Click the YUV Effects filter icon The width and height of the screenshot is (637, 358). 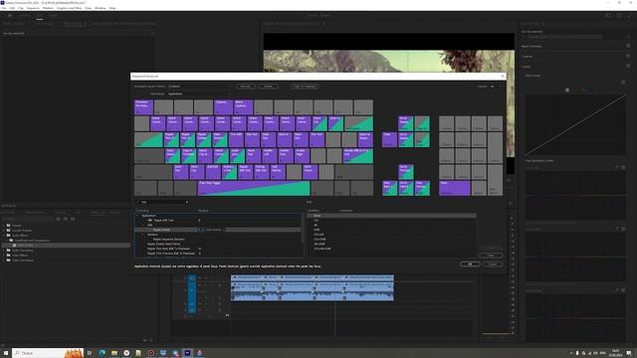pyautogui.click(x=73, y=219)
